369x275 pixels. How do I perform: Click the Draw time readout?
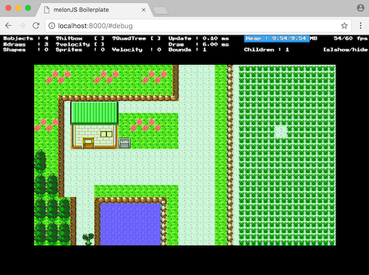pos(199,44)
